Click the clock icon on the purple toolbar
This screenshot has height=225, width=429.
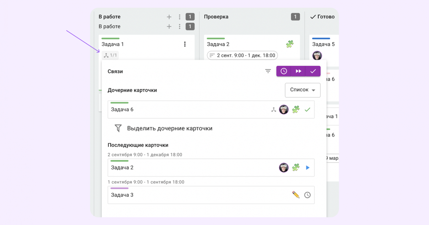tap(284, 71)
